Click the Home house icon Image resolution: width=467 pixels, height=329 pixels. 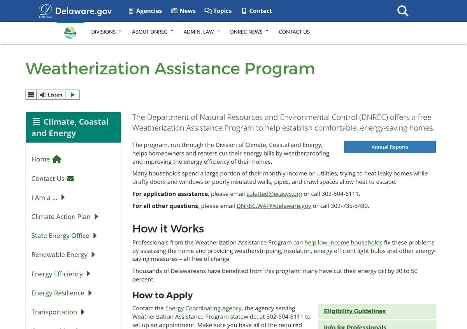click(x=57, y=159)
